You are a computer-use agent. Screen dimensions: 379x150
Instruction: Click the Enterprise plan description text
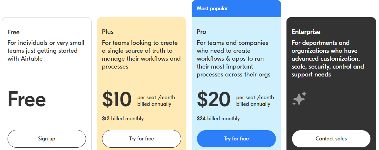328,59
